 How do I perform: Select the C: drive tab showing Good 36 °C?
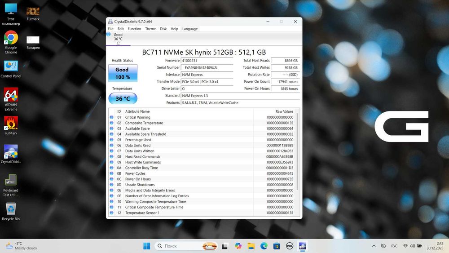(118, 39)
